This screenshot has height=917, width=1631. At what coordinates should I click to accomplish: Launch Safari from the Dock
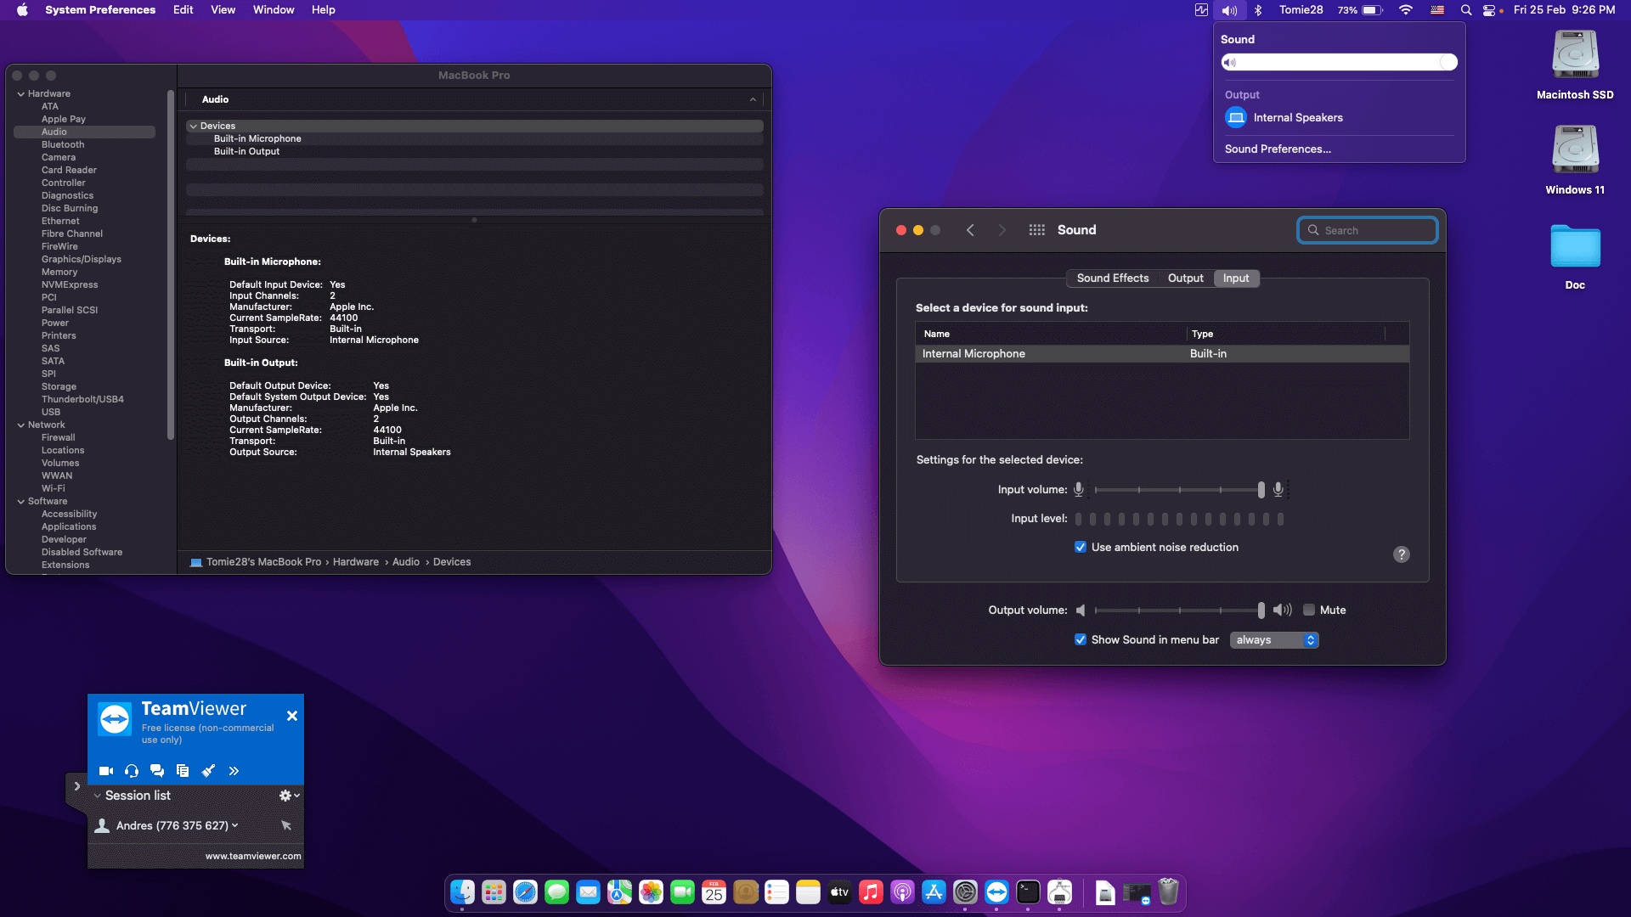525,892
